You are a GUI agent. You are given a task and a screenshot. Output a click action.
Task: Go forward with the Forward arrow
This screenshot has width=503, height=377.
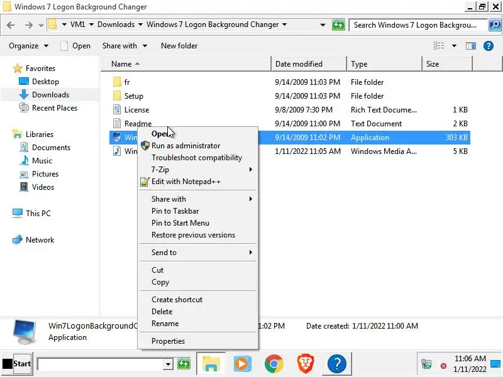(x=28, y=25)
